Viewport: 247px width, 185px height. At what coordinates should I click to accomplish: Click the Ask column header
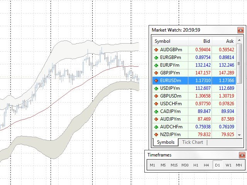[x=224, y=41]
